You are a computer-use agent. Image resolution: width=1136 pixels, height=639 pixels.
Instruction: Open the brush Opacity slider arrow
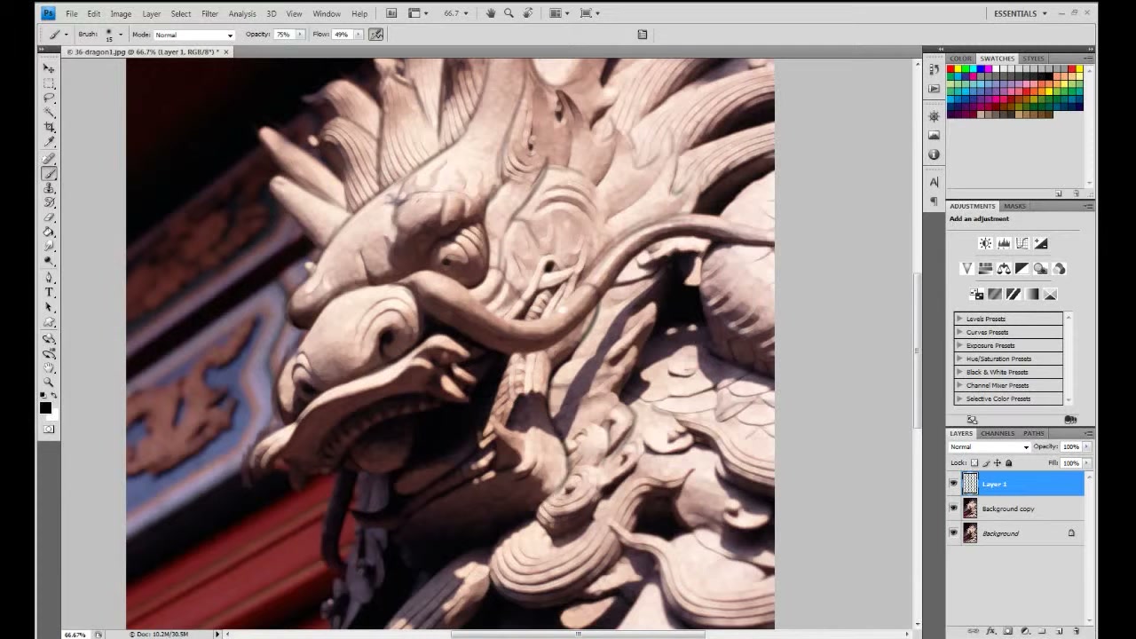(x=300, y=35)
